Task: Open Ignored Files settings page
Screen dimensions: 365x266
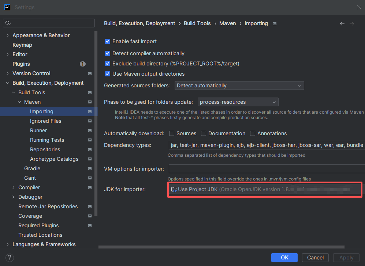Action: tap(46, 121)
